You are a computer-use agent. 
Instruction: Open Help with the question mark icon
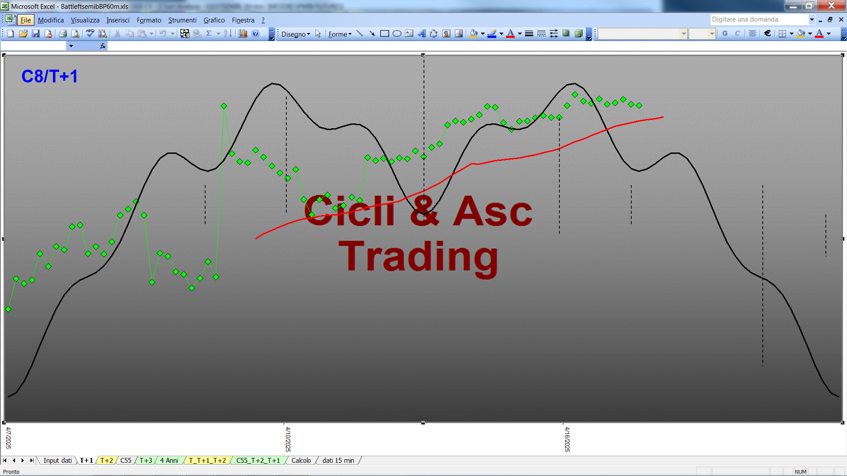pos(255,33)
